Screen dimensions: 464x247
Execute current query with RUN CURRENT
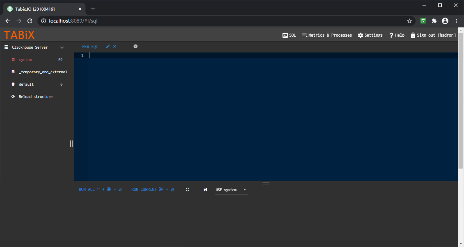(x=143, y=189)
